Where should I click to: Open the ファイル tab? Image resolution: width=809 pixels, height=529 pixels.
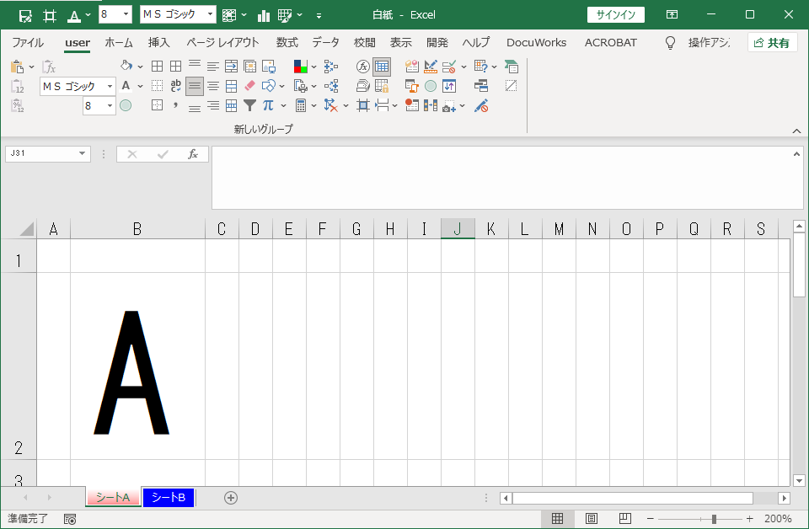click(x=28, y=42)
